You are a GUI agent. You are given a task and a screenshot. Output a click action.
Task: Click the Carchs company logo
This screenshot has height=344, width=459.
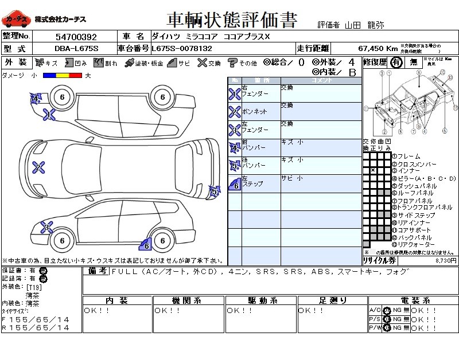[16, 19]
